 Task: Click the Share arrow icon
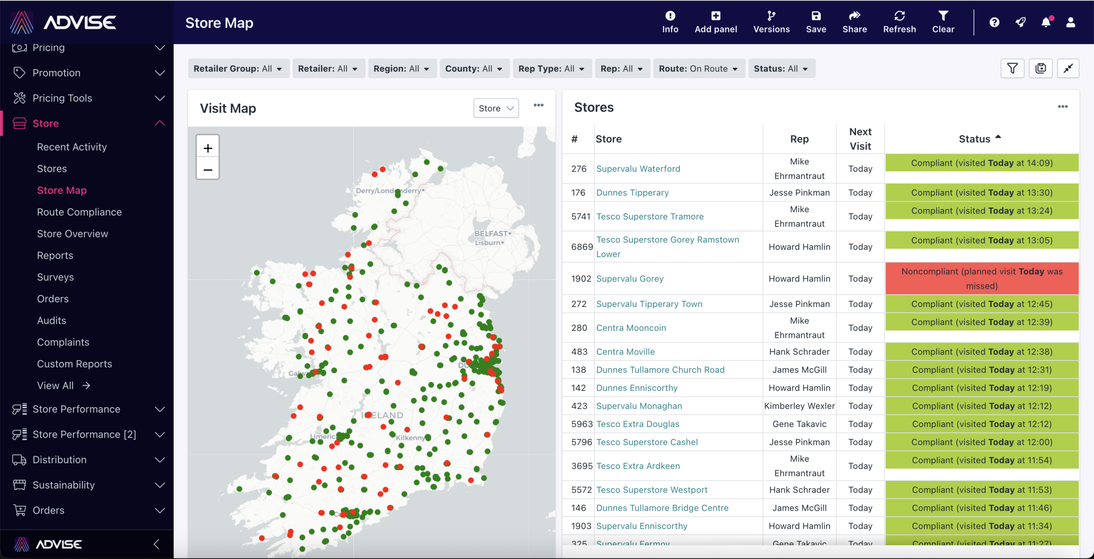(x=854, y=17)
